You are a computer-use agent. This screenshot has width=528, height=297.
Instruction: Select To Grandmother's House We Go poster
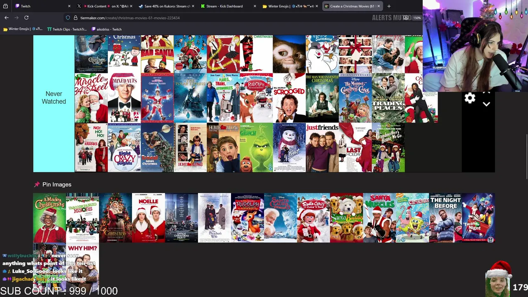(388, 147)
